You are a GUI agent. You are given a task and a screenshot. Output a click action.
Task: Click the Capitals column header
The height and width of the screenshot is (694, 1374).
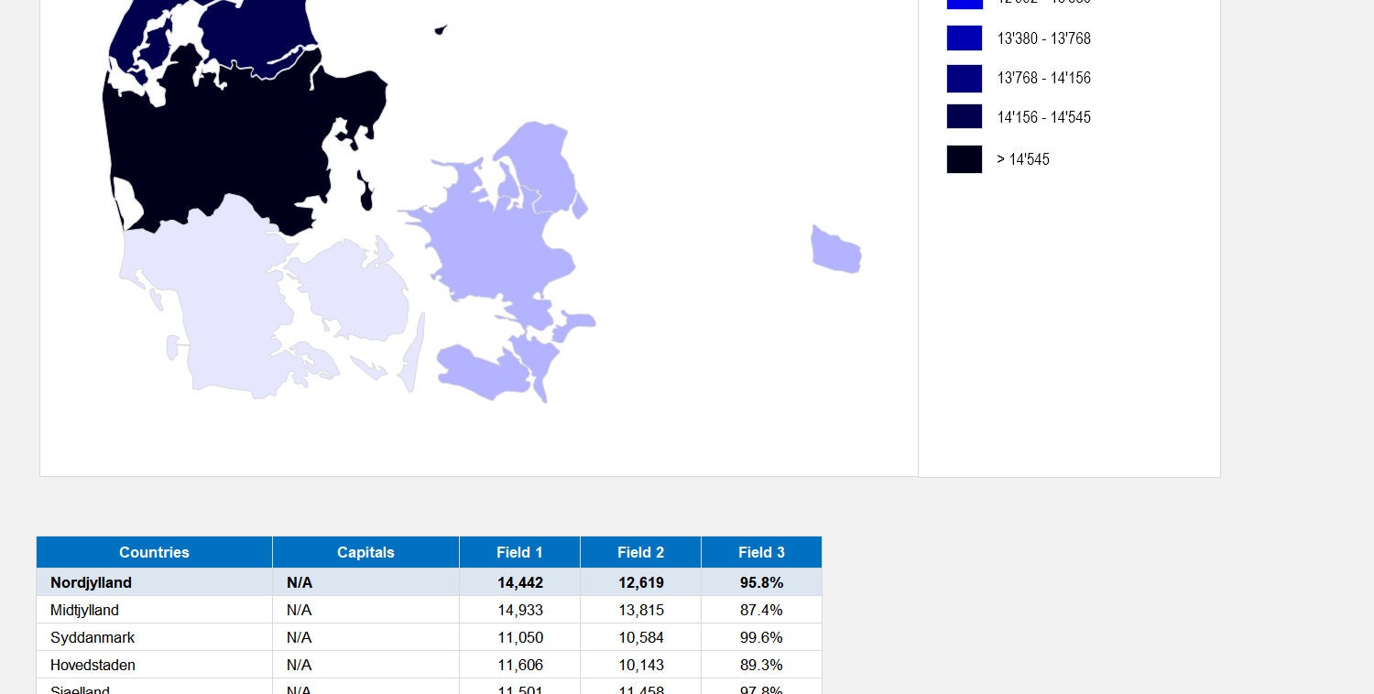click(365, 552)
